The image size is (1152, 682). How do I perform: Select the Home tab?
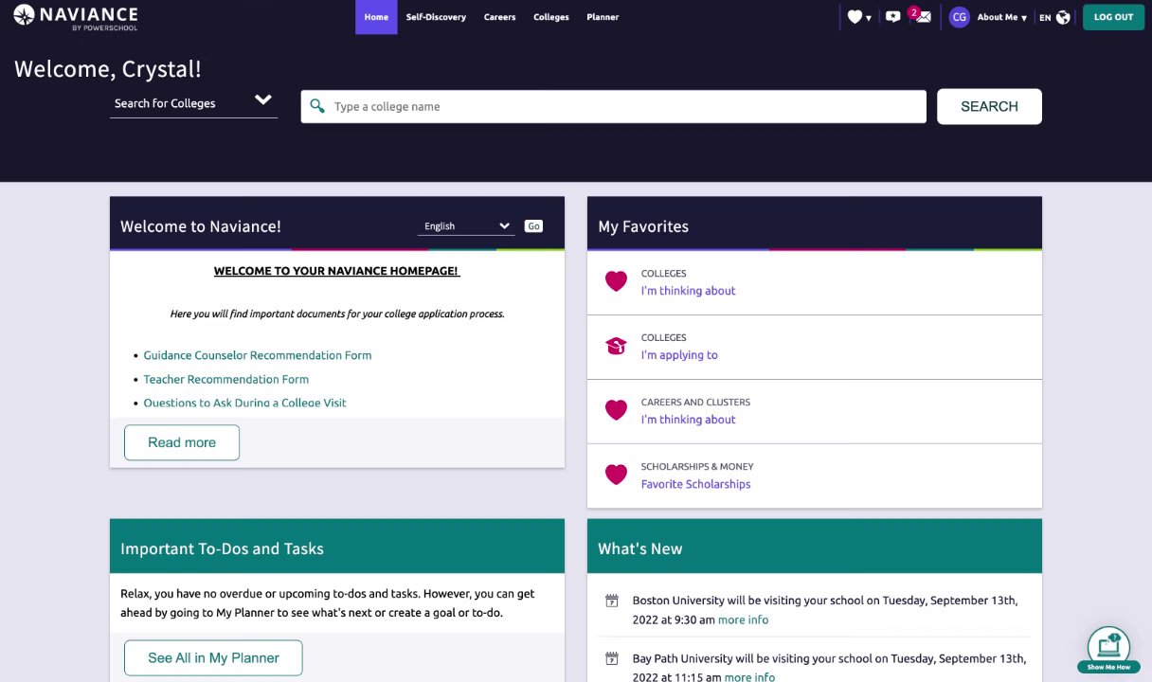[x=376, y=17]
